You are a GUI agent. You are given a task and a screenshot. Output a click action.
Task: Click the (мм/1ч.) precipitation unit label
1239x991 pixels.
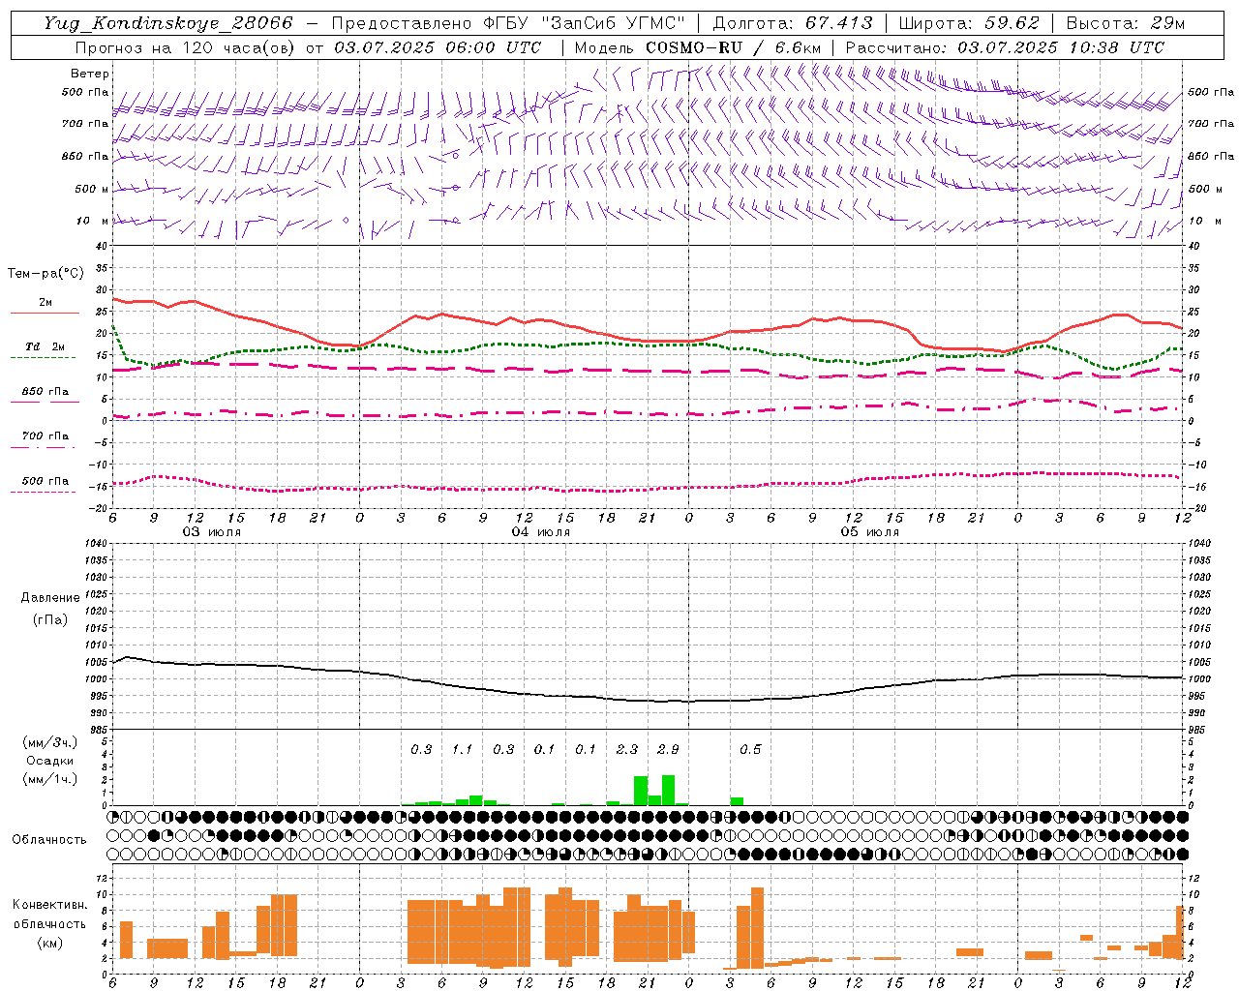[x=50, y=779]
